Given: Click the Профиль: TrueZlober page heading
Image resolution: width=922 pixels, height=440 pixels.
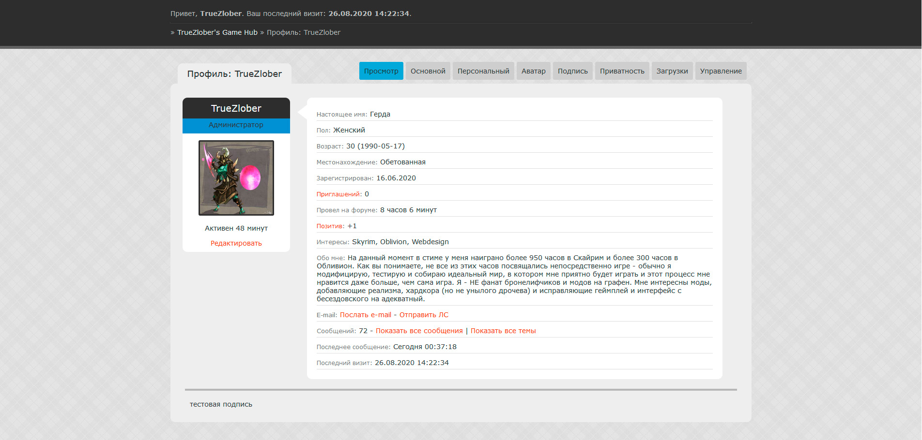Looking at the screenshot, I should pos(234,74).
